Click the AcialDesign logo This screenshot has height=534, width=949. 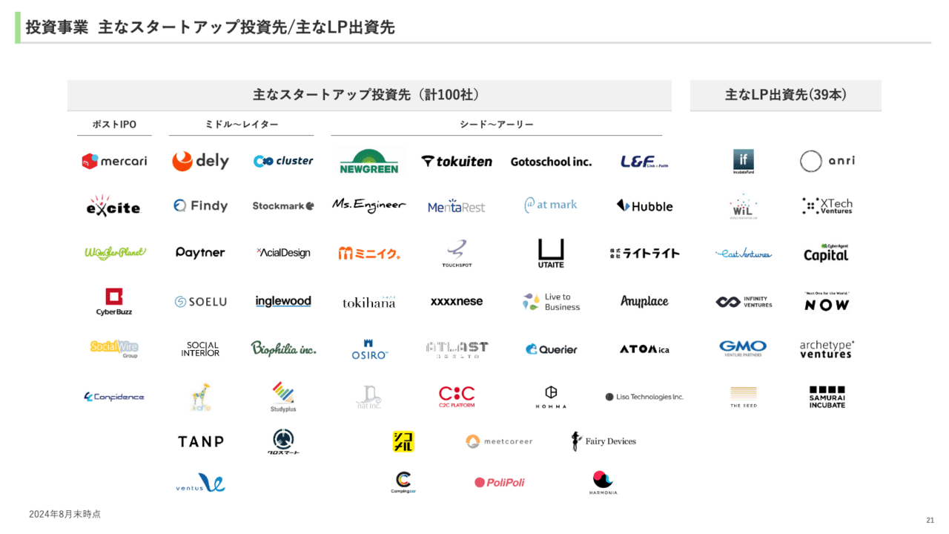pos(283,252)
